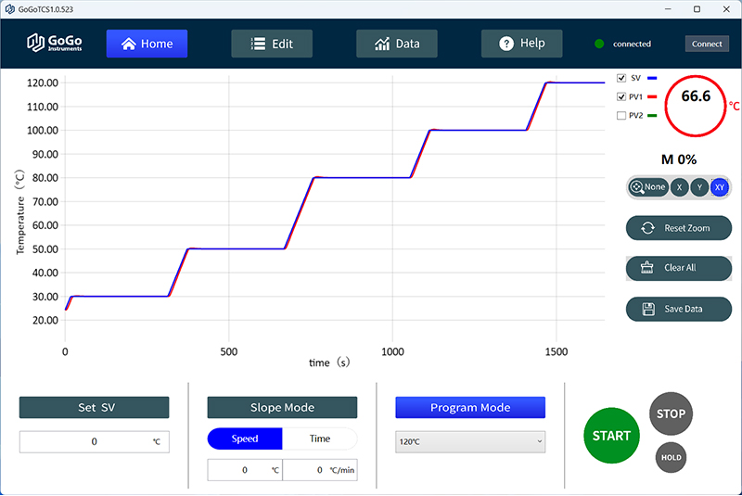
Task: Click the blue SV color swatch
Action: tap(651, 79)
